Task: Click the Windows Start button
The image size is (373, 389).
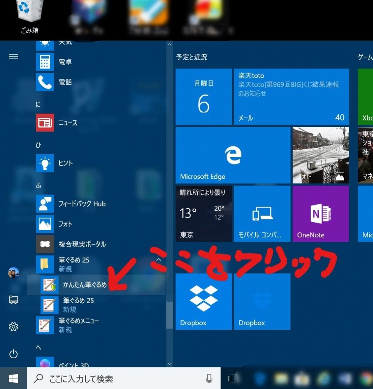Action: [x=13, y=379]
